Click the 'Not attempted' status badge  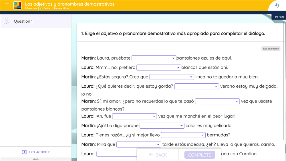click(271, 49)
